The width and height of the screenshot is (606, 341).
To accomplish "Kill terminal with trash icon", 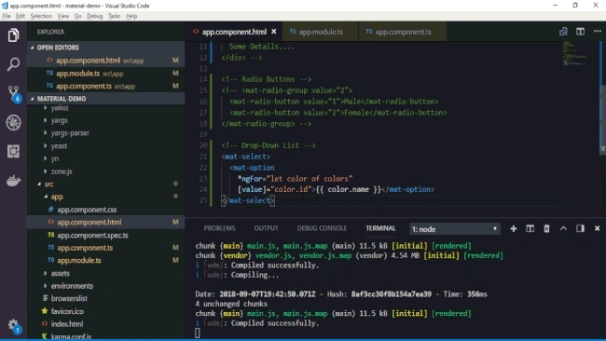I will coord(546,228).
